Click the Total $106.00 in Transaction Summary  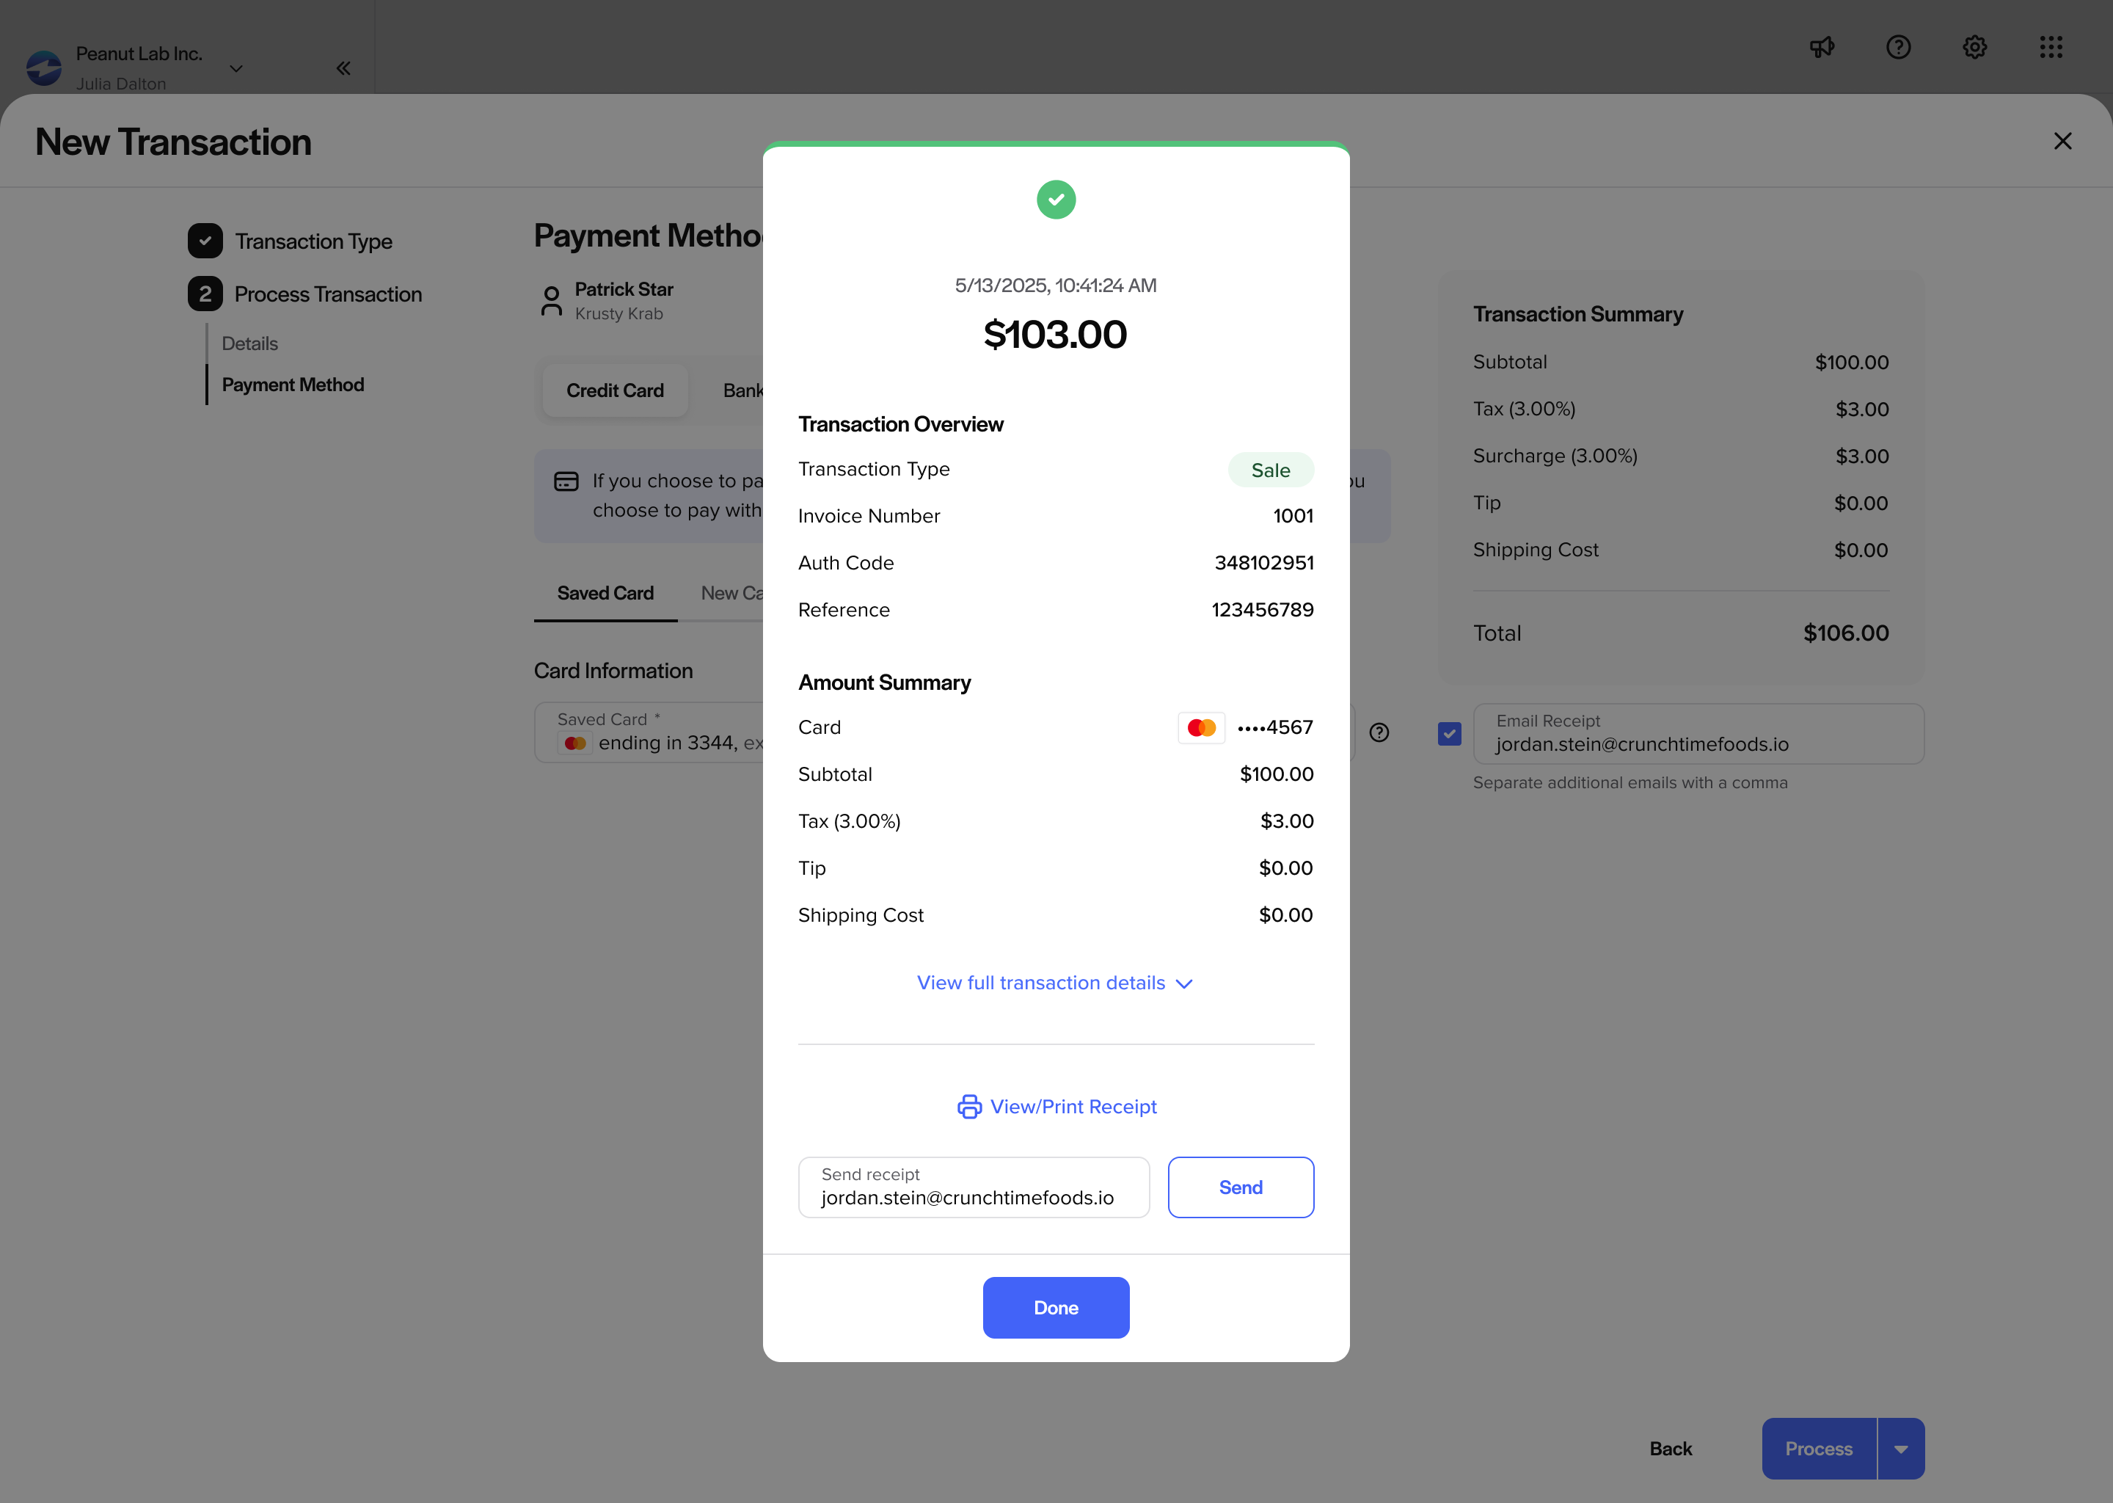tap(1846, 633)
